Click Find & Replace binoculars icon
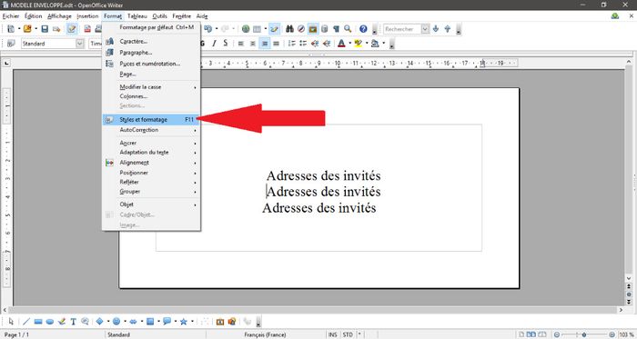Viewport: 637px width, 339px height. [x=289, y=29]
